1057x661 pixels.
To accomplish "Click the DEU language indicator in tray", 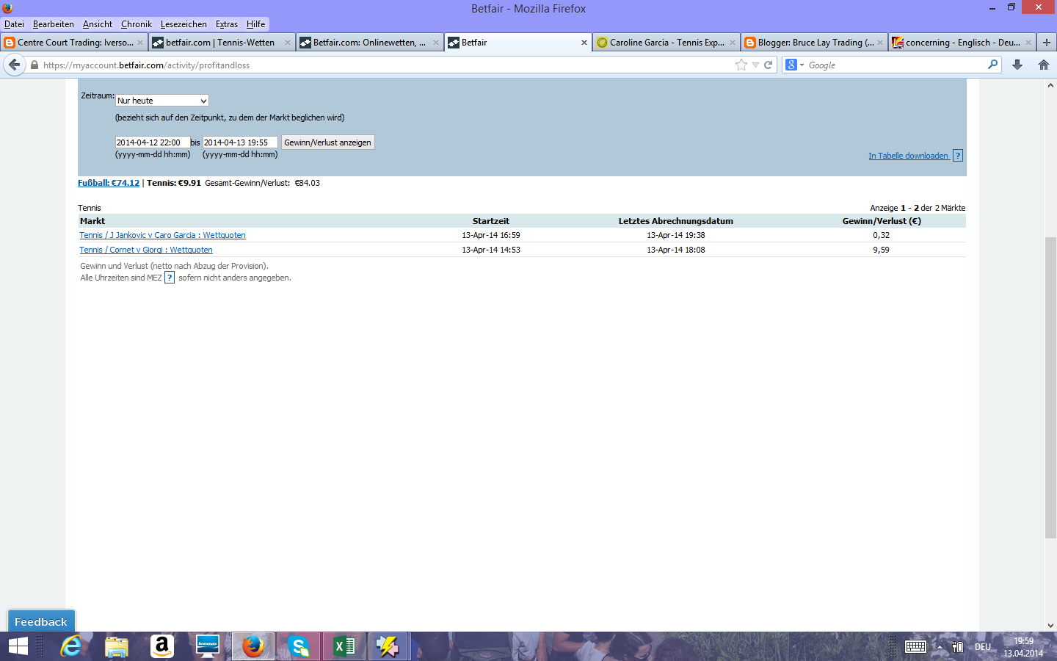I will tap(983, 647).
